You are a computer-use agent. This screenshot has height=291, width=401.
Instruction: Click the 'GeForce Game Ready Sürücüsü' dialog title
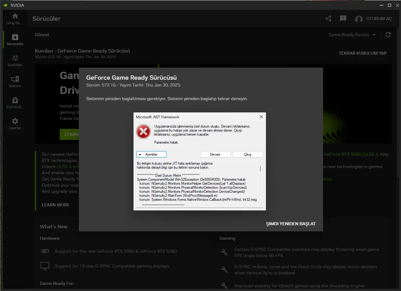[x=131, y=78]
